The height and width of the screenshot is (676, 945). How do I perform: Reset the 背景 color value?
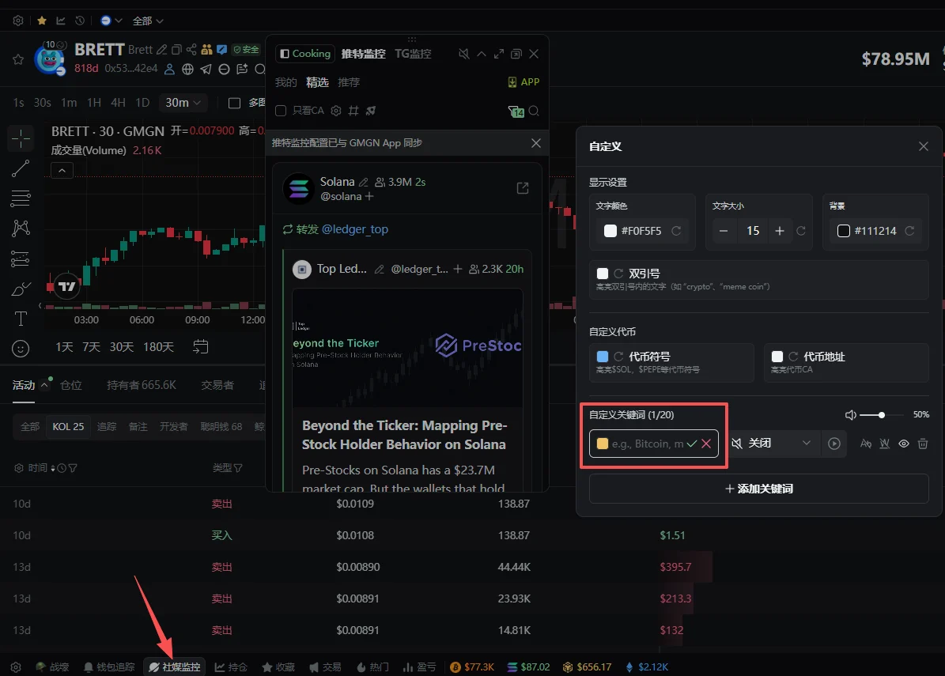click(x=909, y=231)
